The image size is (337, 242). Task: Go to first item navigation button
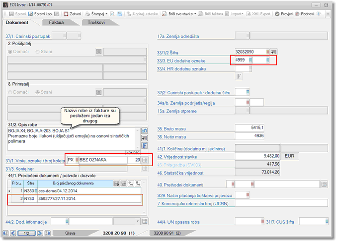coord(6,233)
